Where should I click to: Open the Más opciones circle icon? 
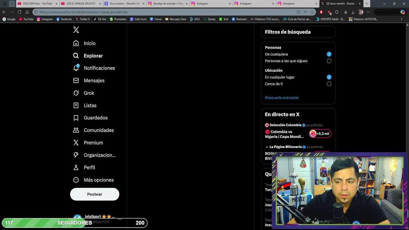tap(76, 180)
